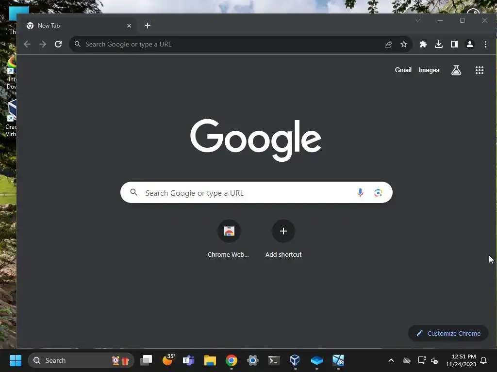Image resolution: width=497 pixels, height=372 pixels.
Task: Open the weather widget showing 35°
Action: [x=168, y=360]
